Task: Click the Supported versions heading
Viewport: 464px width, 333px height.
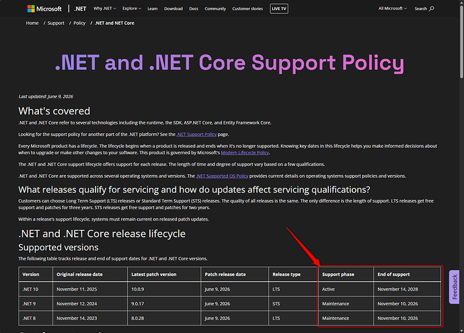Action: tap(59, 248)
